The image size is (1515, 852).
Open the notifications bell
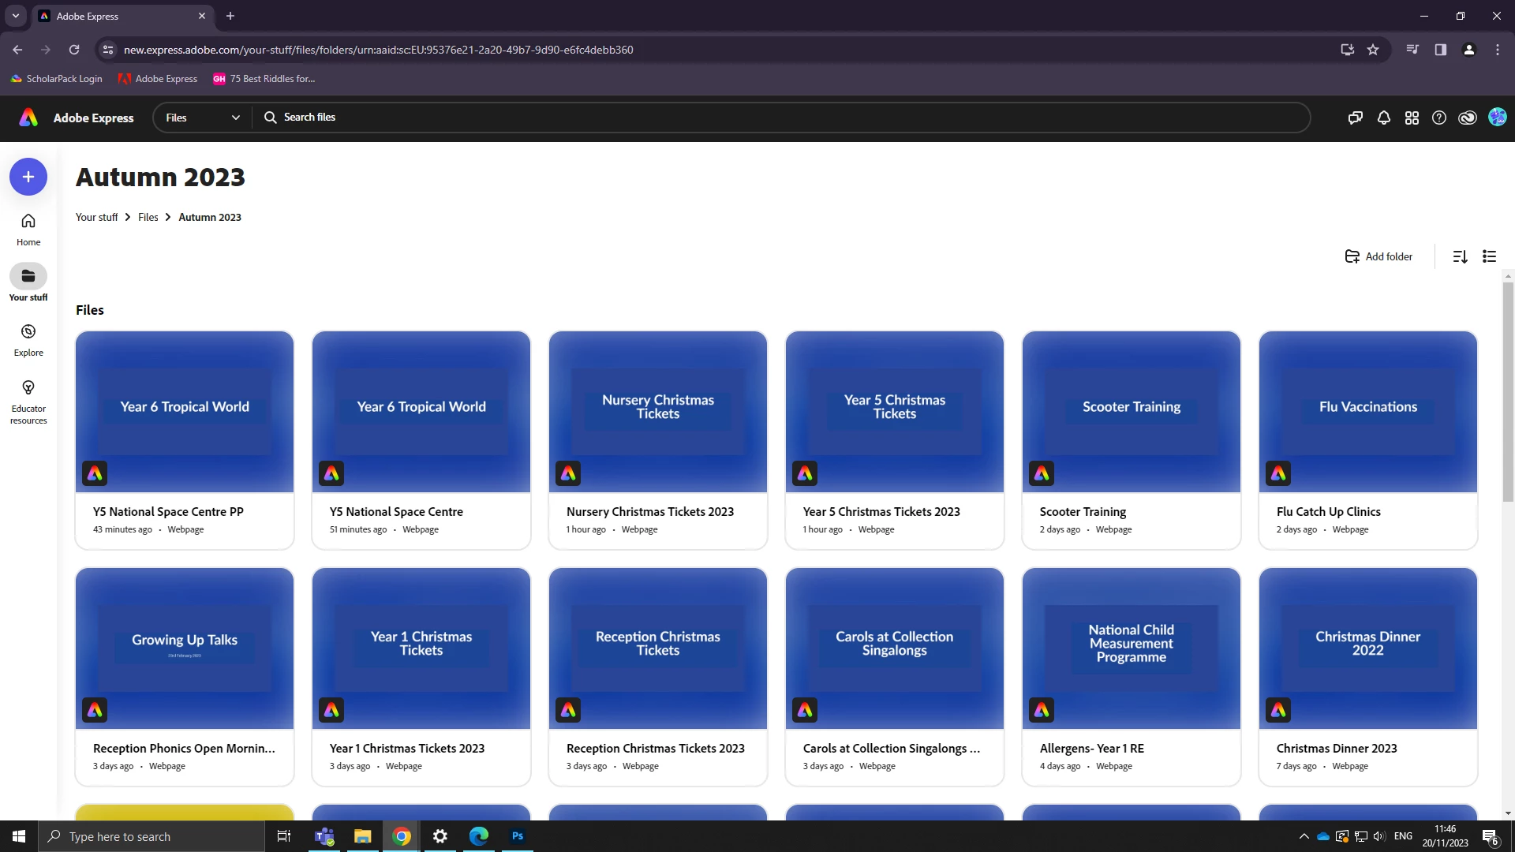click(1383, 118)
